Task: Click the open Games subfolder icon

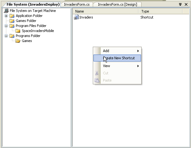Action: coord(18,41)
